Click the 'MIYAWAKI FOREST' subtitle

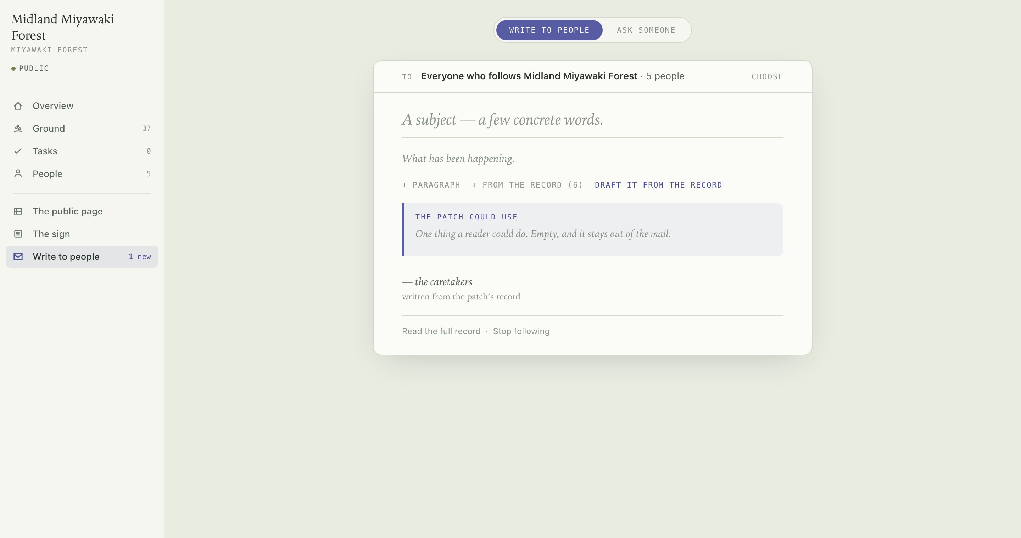coord(50,50)
